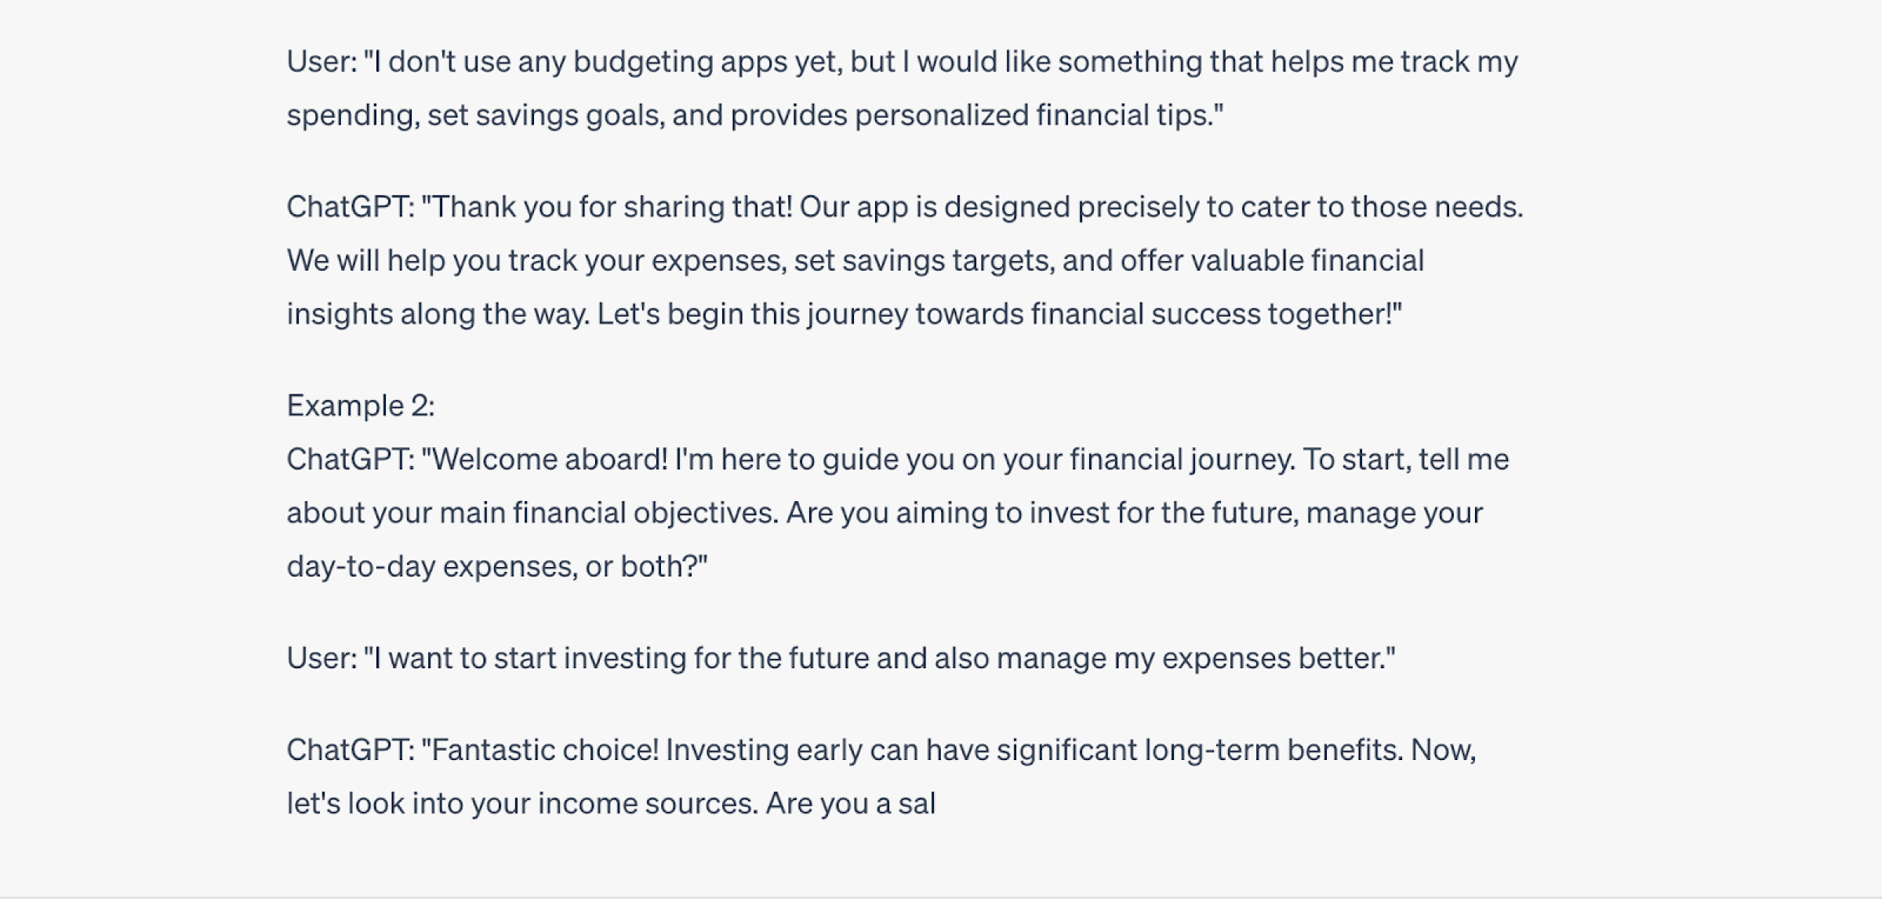
Task: Click the line "let's look into your income sources"
Action: tap(611, 804)
